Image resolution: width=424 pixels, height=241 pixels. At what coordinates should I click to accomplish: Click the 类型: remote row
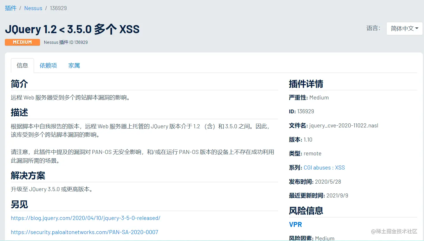[305, 153]
